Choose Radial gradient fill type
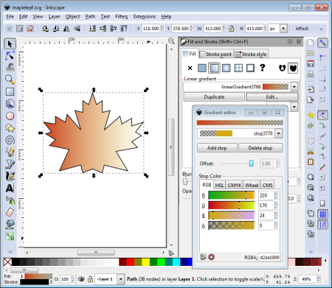332x288 pixels. point(226,68)
